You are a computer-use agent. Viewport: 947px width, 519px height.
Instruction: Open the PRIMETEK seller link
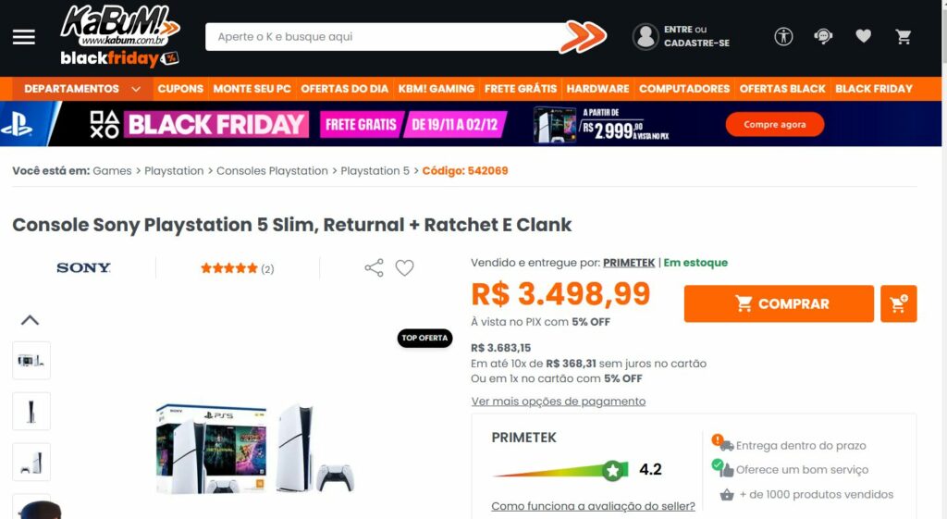tap(629, 263)
